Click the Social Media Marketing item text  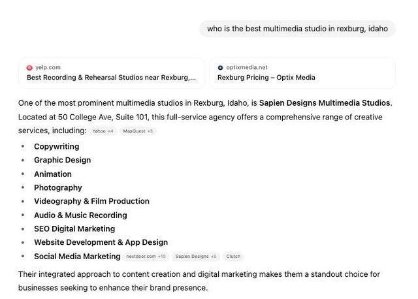[77, 257]
